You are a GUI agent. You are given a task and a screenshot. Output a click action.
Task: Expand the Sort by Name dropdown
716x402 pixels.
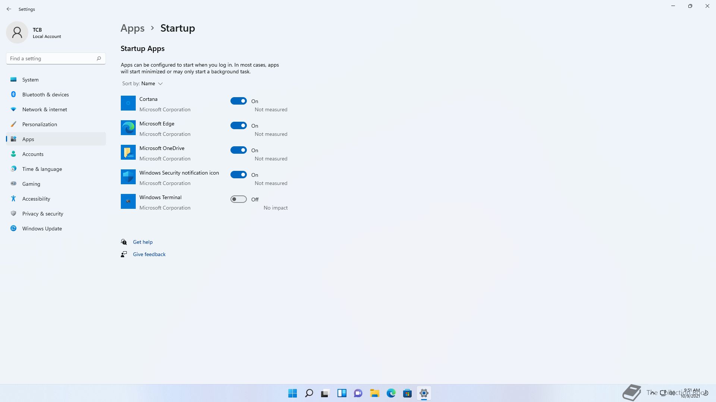point(142,83)
